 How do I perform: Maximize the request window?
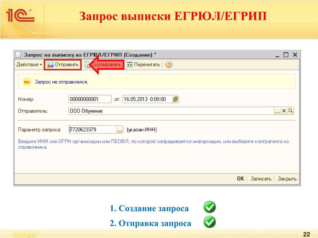pos(286,55)
